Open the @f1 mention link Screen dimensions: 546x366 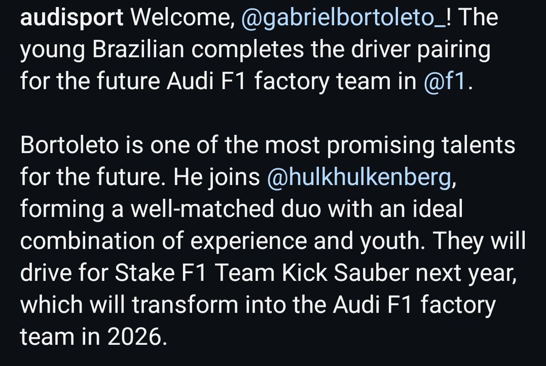pyautogui.click(x=444, y=81)
